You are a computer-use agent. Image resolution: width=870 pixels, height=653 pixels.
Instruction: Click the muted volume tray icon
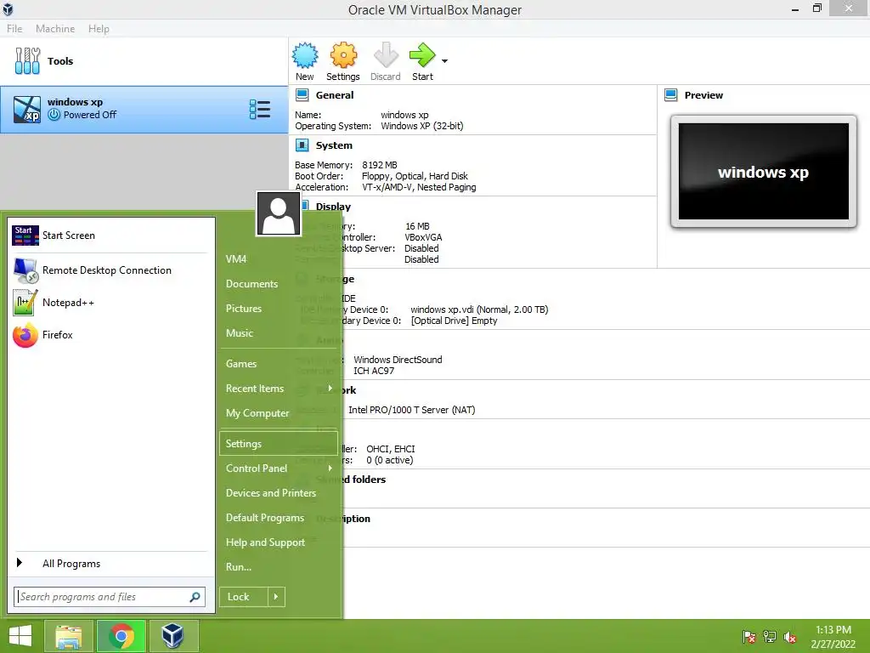pyautogui.click(x=790, y=637)
